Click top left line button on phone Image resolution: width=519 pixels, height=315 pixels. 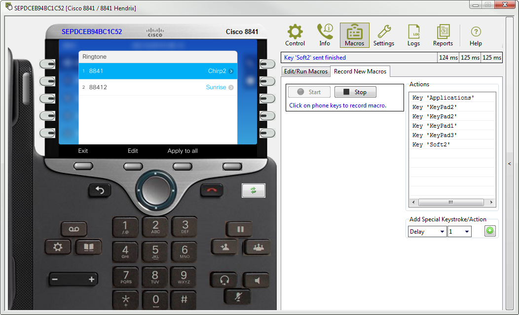click(47, 64)
